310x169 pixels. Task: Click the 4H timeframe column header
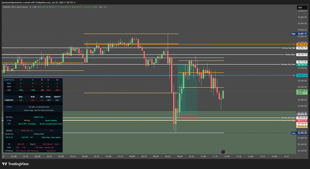click(42, 80)
